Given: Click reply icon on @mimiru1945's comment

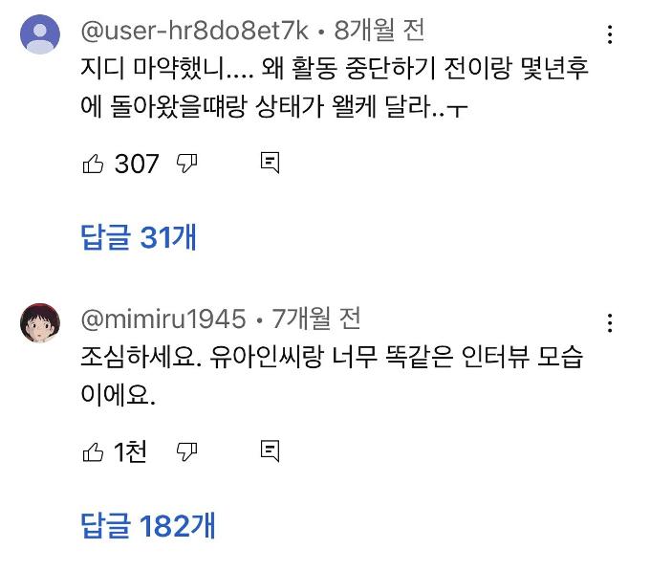Looking at the screenshot, I should tap(270, 450).
